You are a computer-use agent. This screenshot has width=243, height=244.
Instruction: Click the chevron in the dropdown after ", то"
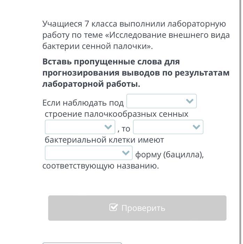(196, 127)
